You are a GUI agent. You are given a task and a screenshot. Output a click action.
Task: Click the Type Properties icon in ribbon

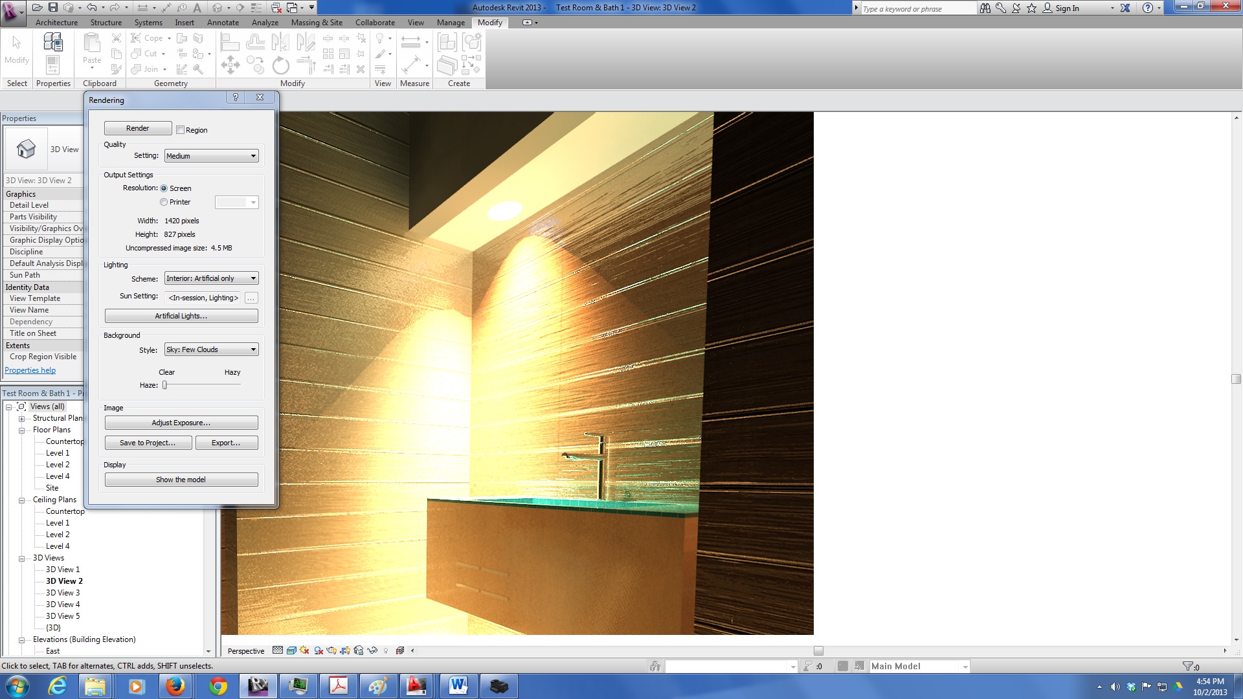tap(53, 43)
